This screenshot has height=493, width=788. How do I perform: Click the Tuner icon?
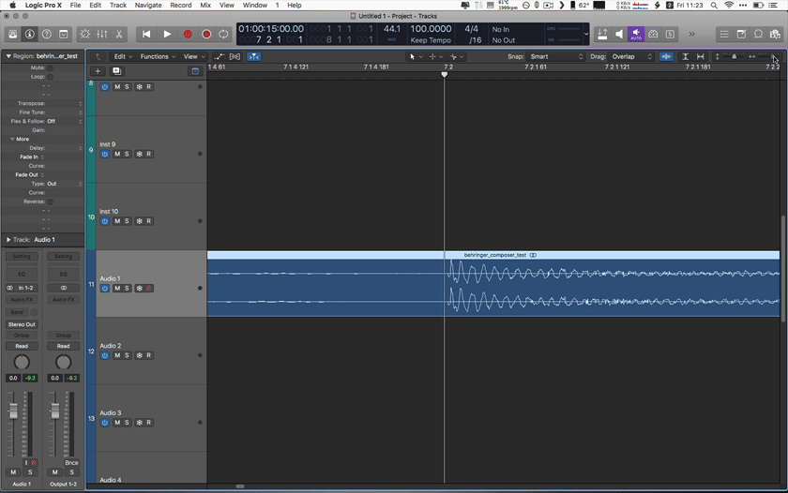(653, 34)
